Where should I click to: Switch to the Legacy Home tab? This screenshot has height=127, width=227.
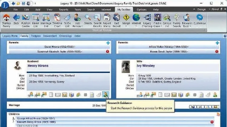point(10,36)
